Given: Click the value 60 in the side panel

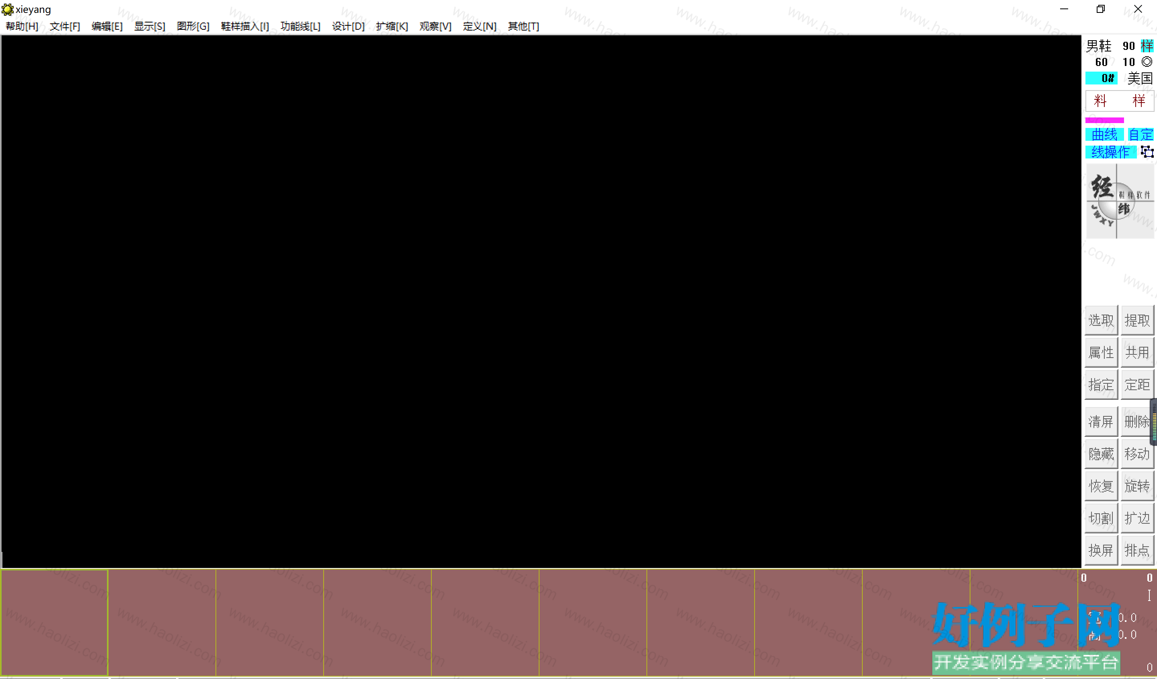Looking at the screenshot, I should point(1101,62).
